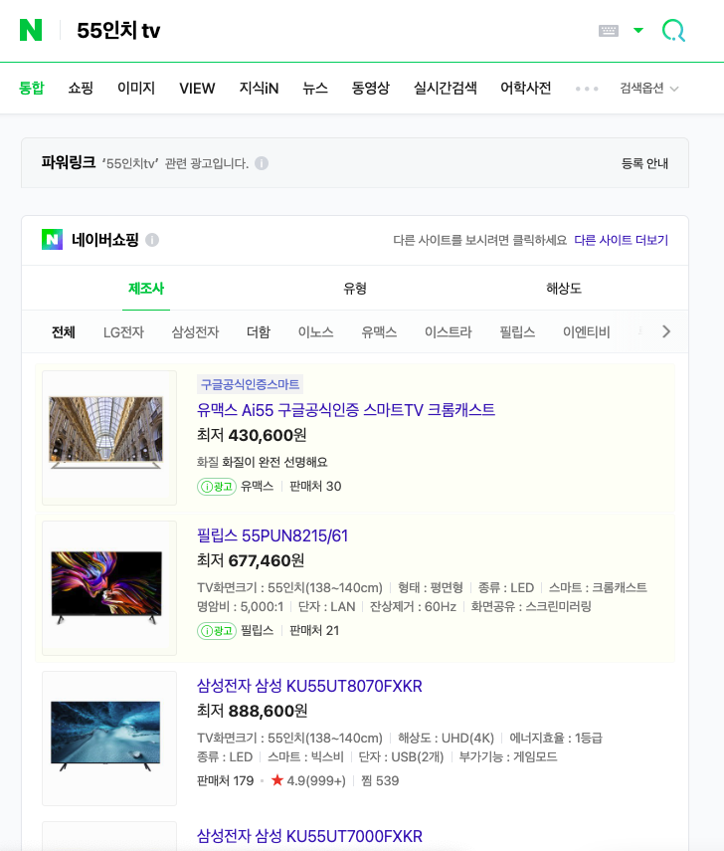
Task: Open the on-screen keyboard icon
Action: click(x=608, y=31)
